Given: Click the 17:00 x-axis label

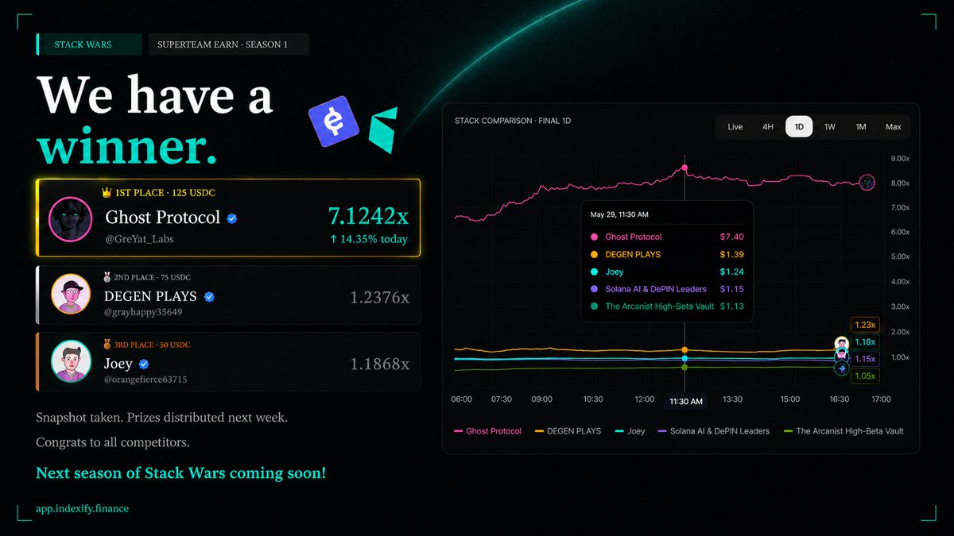Looking at the screenshot, I should [x=881, y=399].
